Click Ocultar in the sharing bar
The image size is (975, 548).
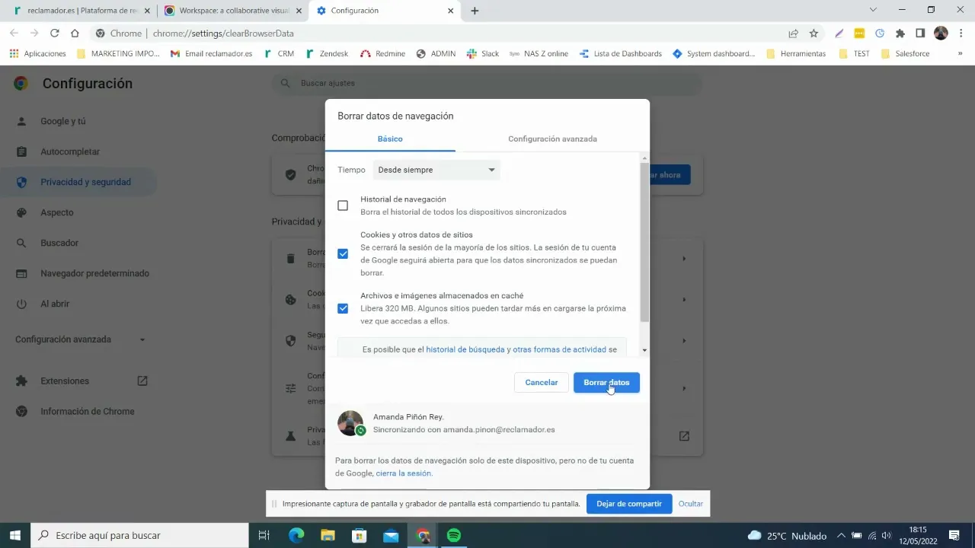tap(691, 504)
